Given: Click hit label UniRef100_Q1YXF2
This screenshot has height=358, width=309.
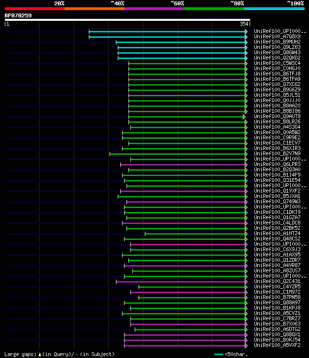Looking at the screenshot, I should [277, 191].
